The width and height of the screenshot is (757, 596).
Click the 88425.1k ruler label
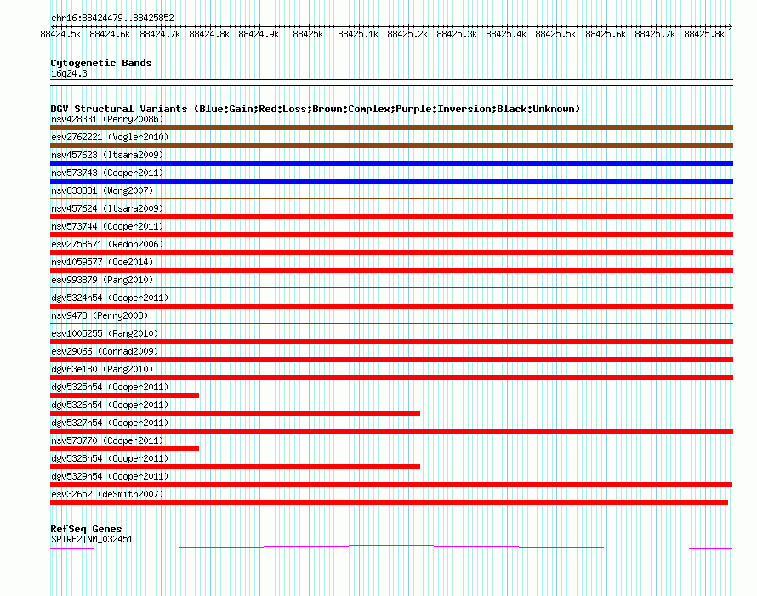(x=358, y=34)
